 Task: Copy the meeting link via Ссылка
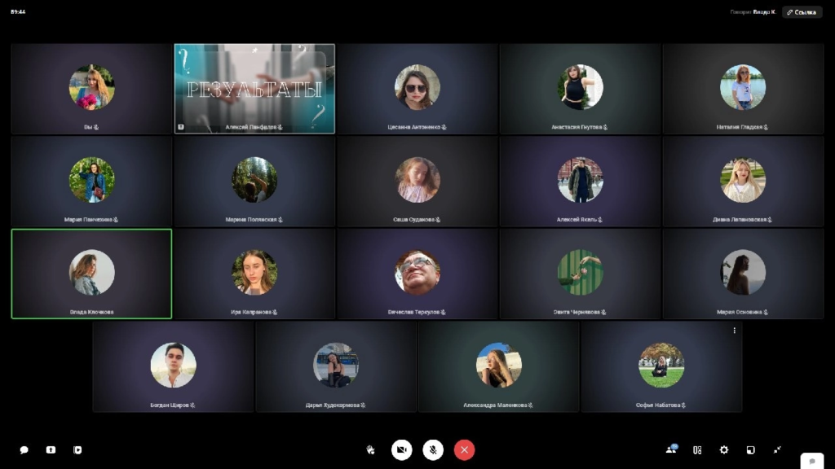(802, 12)
